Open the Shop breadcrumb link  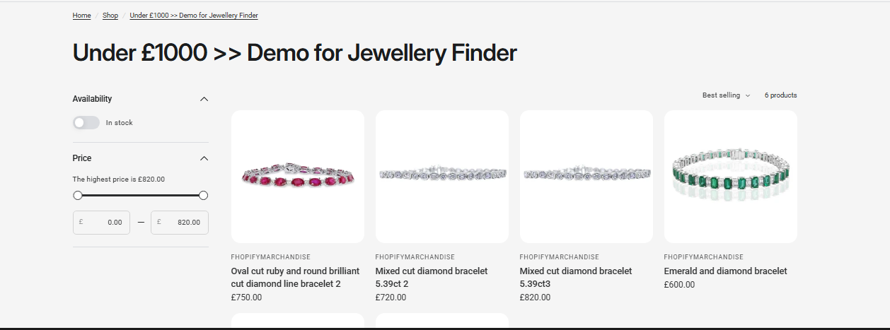click(110, 16)
